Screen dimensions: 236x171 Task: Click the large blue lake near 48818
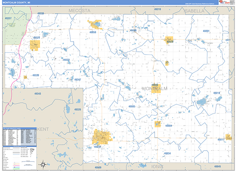(x=204, y=100)
